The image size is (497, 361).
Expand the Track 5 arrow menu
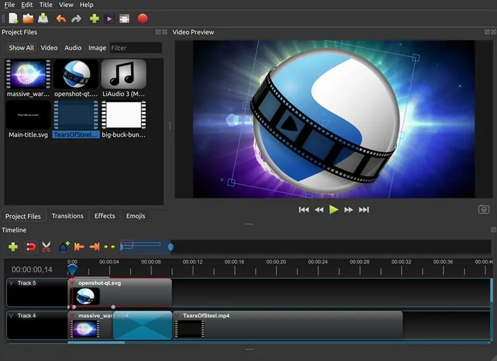12,283
